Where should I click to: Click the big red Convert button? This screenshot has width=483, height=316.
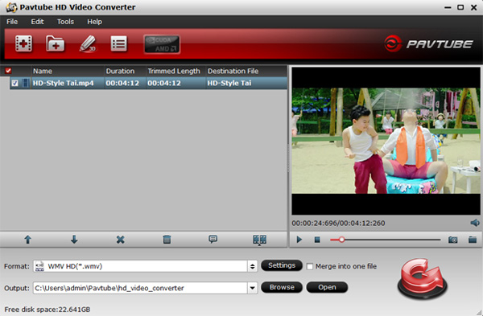423,279
